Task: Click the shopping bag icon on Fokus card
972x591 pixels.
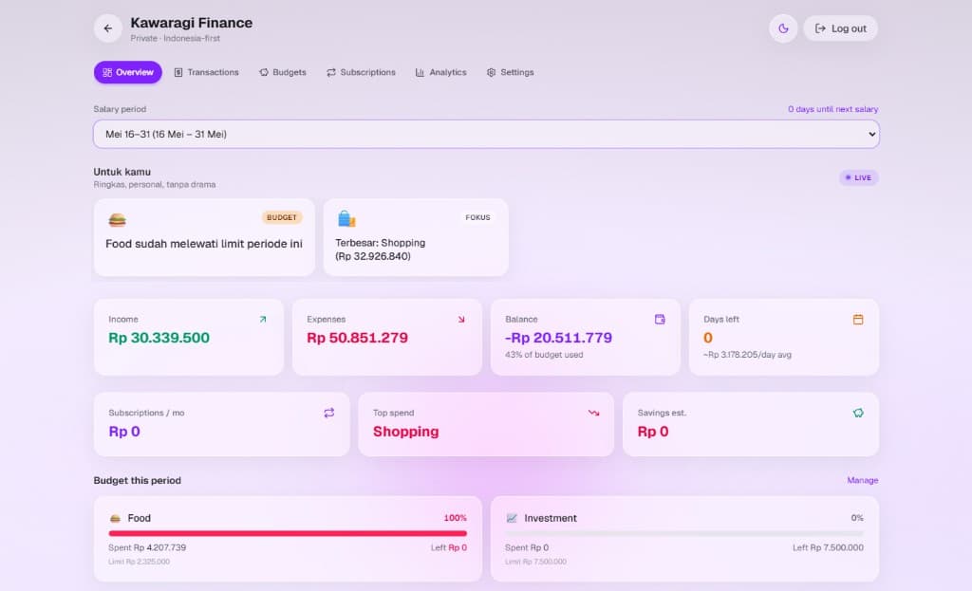Action: 346,219
